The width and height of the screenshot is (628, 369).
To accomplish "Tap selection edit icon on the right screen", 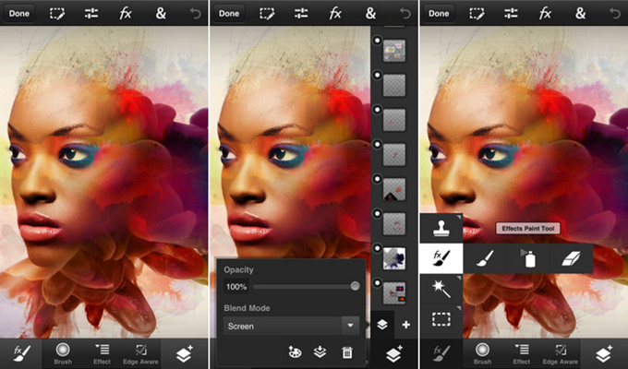I will pyautogui.click(x=477, y=14).
